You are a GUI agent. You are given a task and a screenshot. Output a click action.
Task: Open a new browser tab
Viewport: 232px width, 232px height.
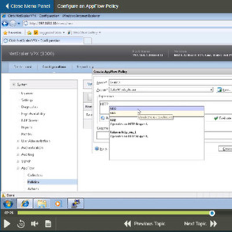(88, 41)
